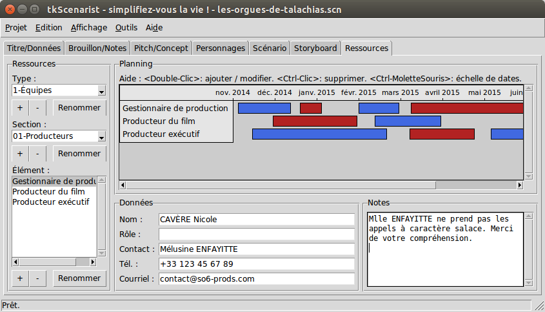Click the plus button under Type dropdown
This screenshot has width=545, height=312.
coord(19,107)
